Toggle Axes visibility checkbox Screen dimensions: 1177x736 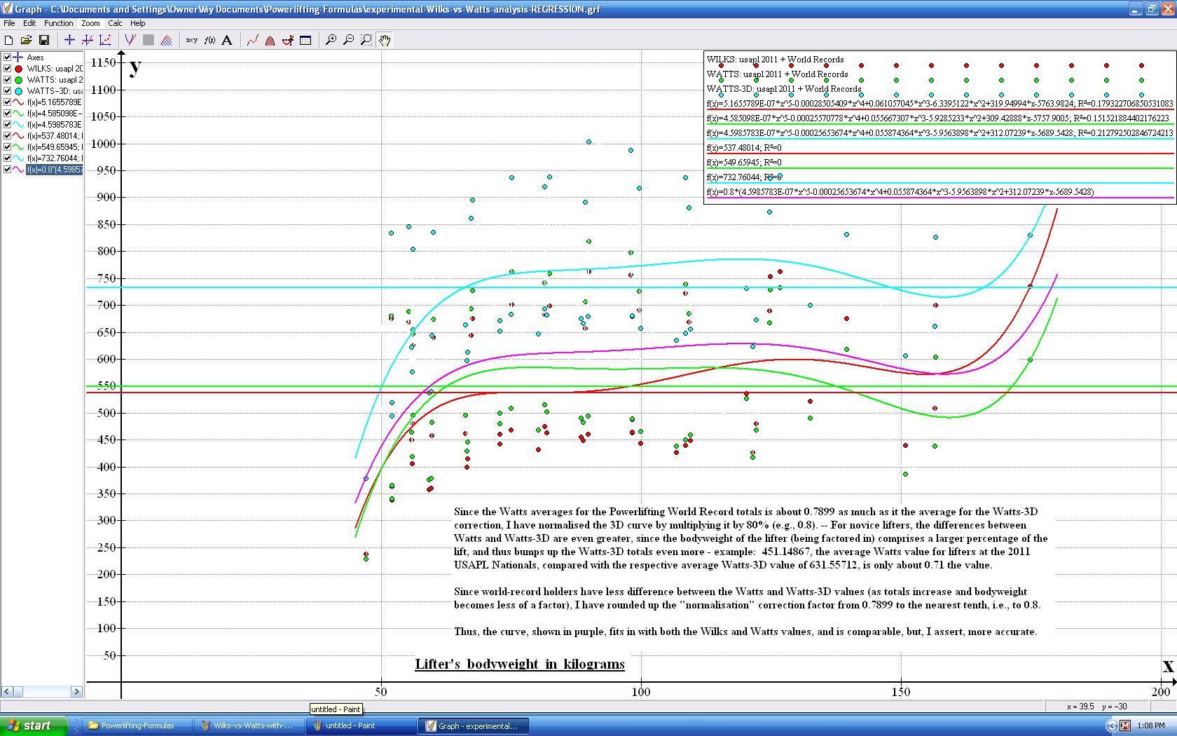pyautogui.click(x=7, y=57)
